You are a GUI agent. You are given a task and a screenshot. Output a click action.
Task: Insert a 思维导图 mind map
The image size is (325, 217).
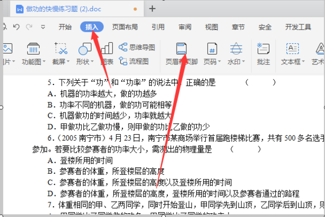[137, 47]
